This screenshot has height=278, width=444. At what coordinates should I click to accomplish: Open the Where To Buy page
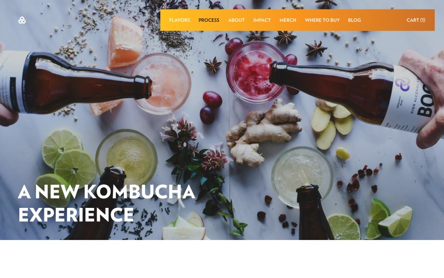point(322,20)
